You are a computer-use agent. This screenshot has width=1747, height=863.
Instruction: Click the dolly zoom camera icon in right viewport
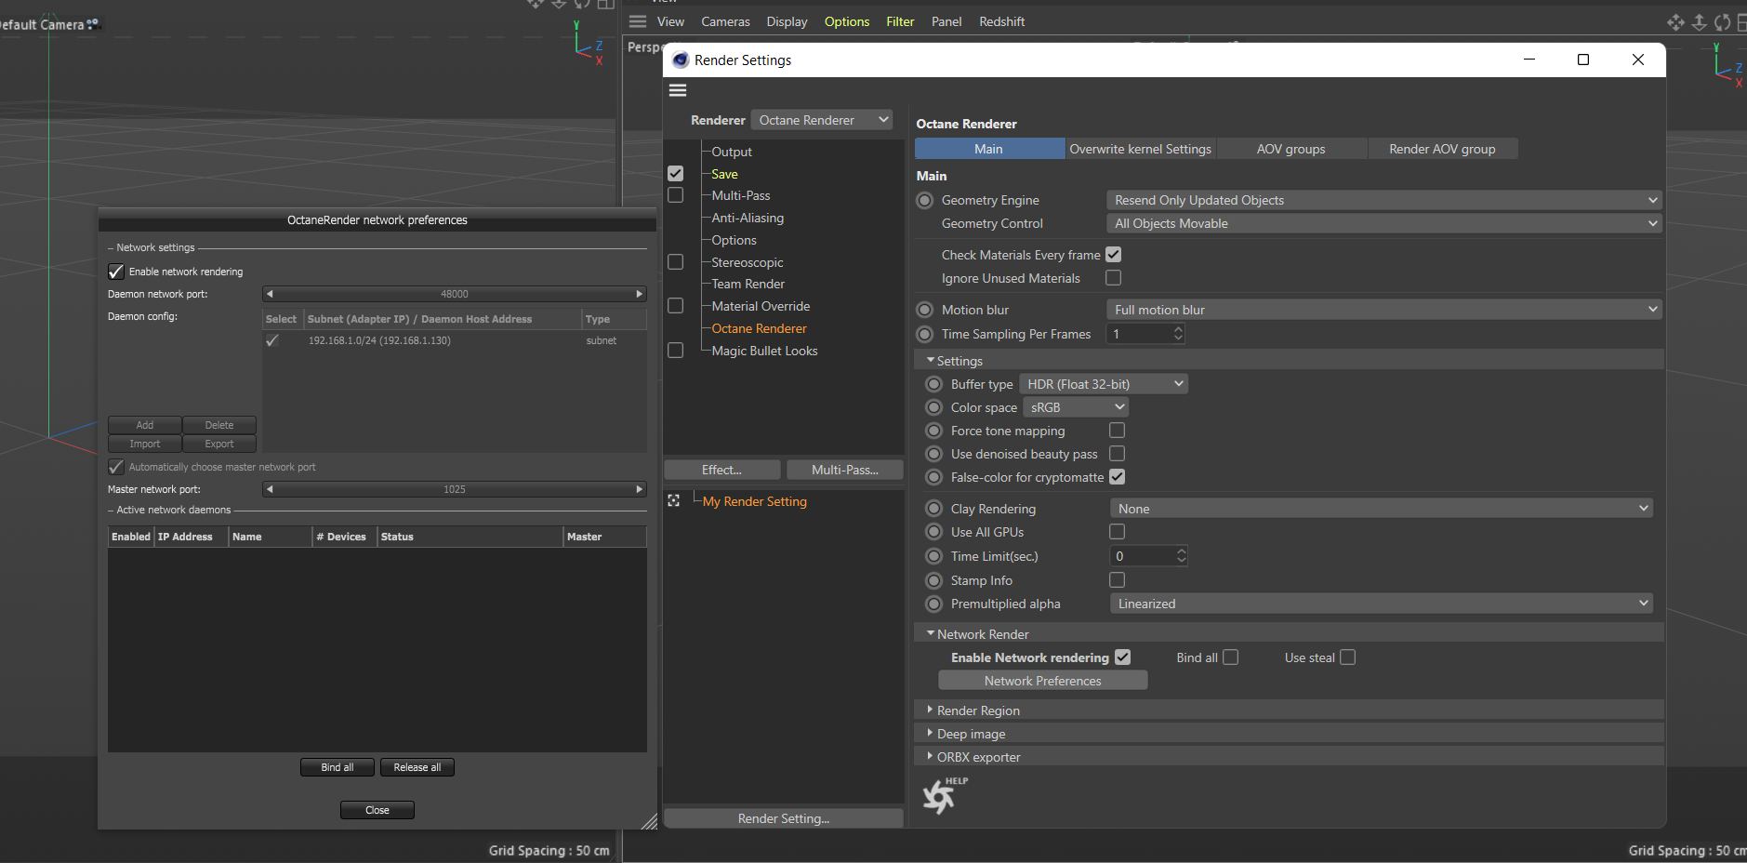click(1699, 22)
